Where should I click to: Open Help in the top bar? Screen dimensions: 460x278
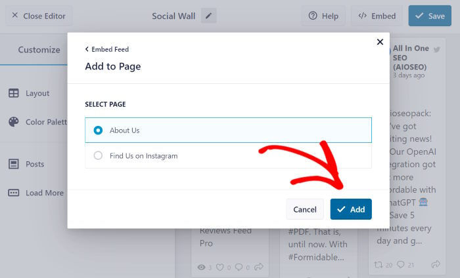(323, 16)
